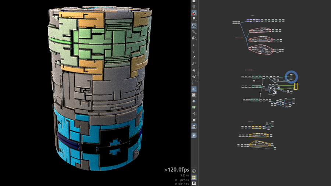
Task: Enable point numbers display icon
Action: coord(194,64)
